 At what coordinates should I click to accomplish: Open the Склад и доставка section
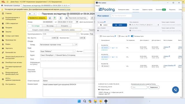[12, 36]
